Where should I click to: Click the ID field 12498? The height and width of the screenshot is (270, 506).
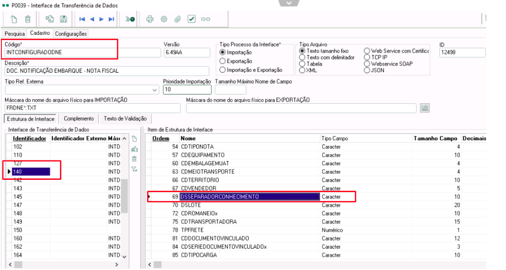point(463,52)
